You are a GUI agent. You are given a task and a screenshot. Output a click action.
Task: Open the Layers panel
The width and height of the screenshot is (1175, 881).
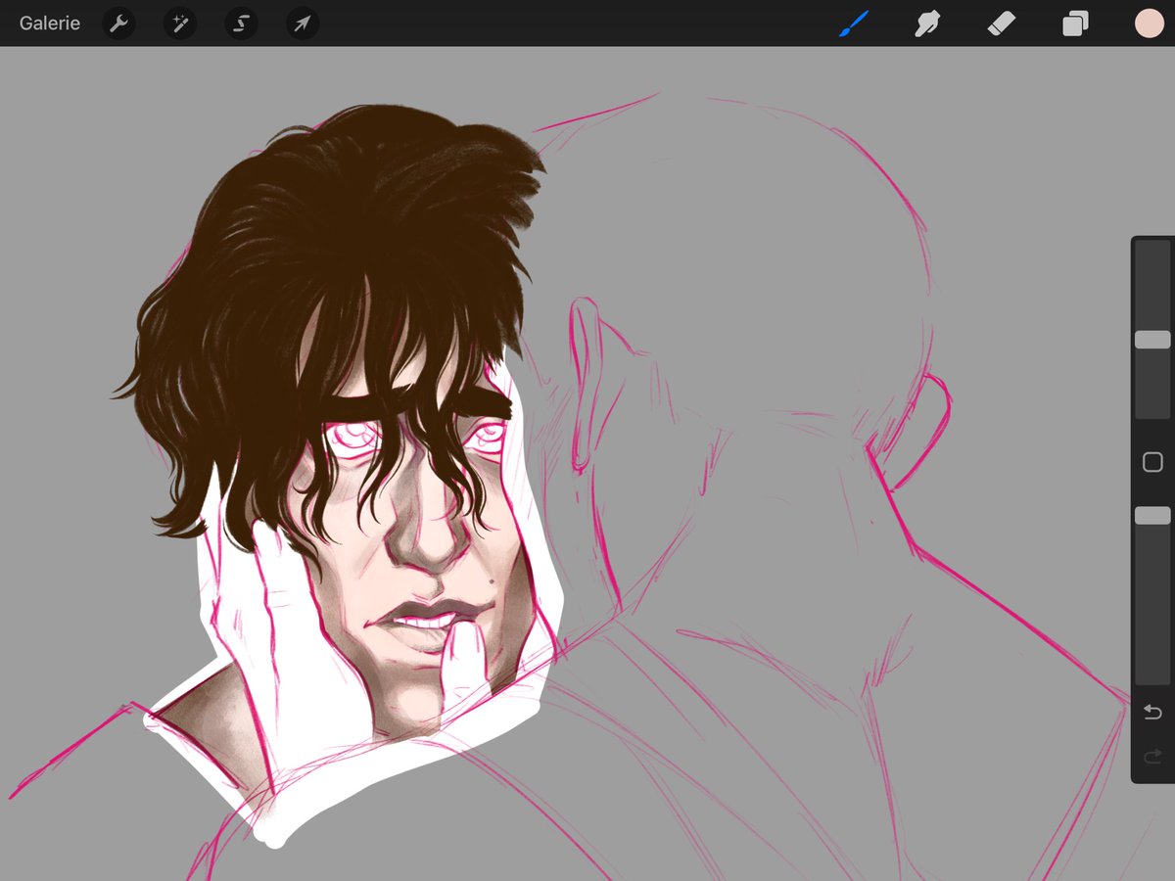[1075, 23]
